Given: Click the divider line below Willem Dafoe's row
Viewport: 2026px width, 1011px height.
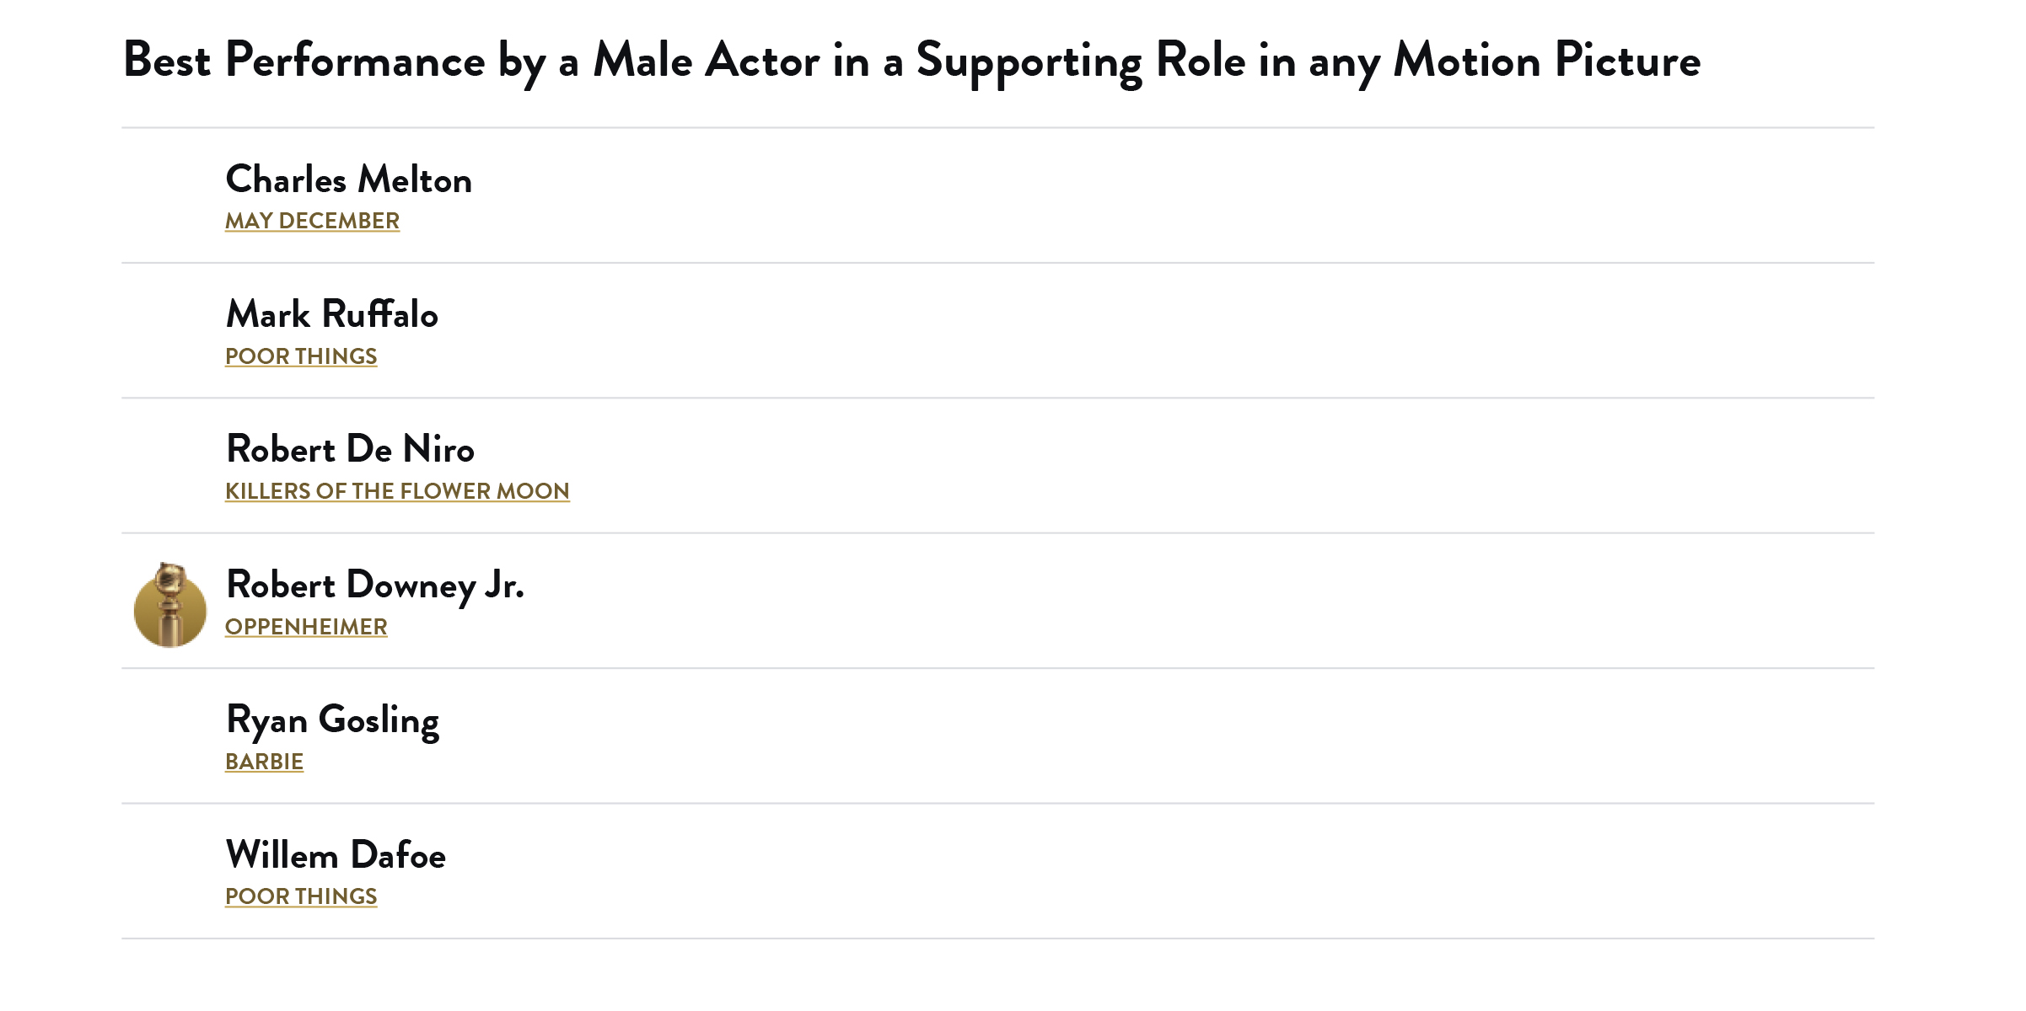Looking at the screenshot, I should coord(997,939).
